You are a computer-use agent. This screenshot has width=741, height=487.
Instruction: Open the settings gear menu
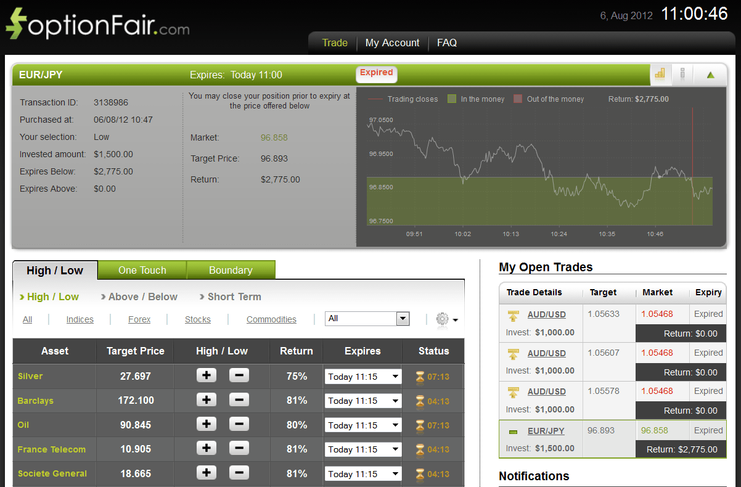[x=446, y=319]
